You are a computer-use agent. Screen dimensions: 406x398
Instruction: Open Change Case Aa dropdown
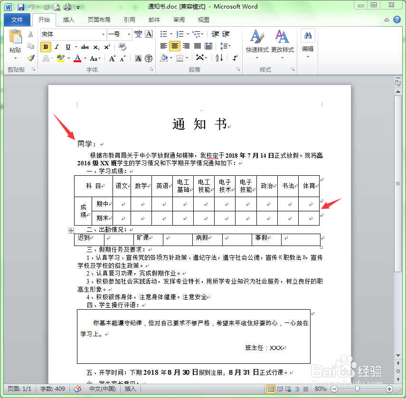point(95,59)
